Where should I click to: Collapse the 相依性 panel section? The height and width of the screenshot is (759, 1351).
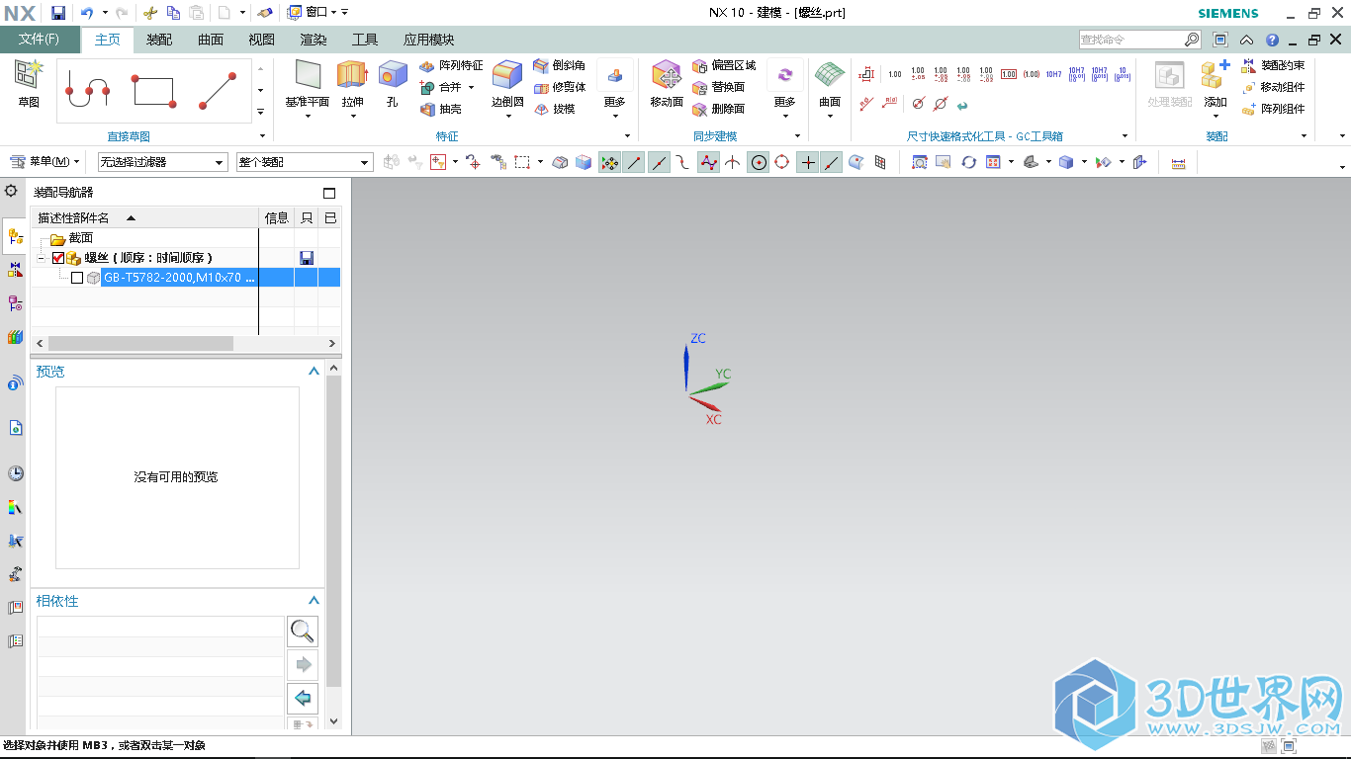[315, 601]
